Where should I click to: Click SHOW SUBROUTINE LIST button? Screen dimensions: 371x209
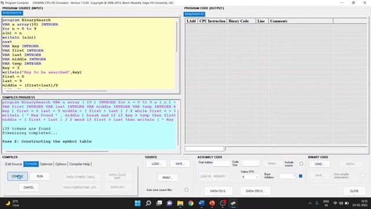click(80, 188)
